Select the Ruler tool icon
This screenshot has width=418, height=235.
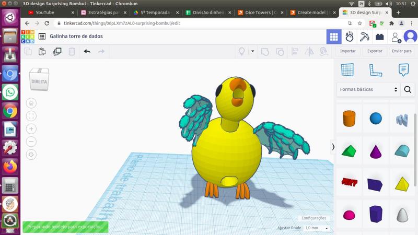[375, 70]
